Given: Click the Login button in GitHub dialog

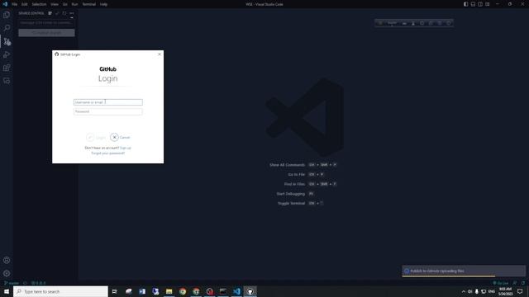Looking at the screenshot, I should 96,138.
